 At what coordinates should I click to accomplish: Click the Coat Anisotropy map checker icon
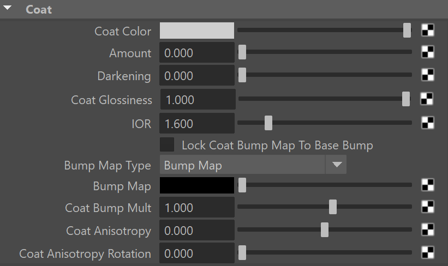[428, 230]
